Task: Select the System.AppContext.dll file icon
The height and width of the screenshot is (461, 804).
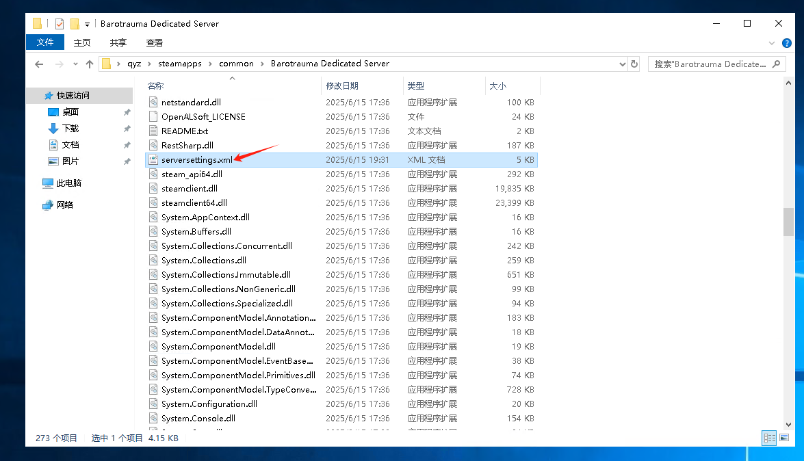Action: pos(153,217)
